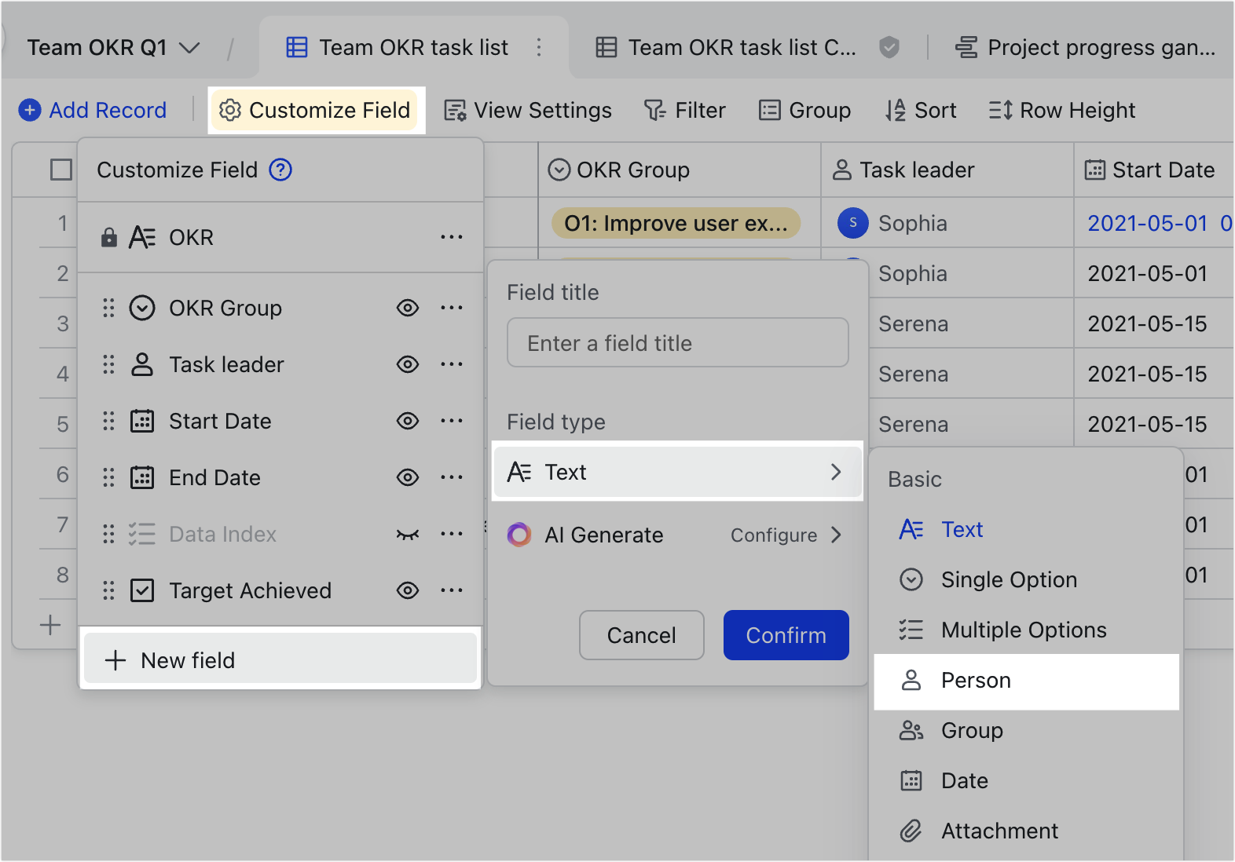Click the Cancel button
The width and height of the screenshot is (1235, 862).
[641, 635]
